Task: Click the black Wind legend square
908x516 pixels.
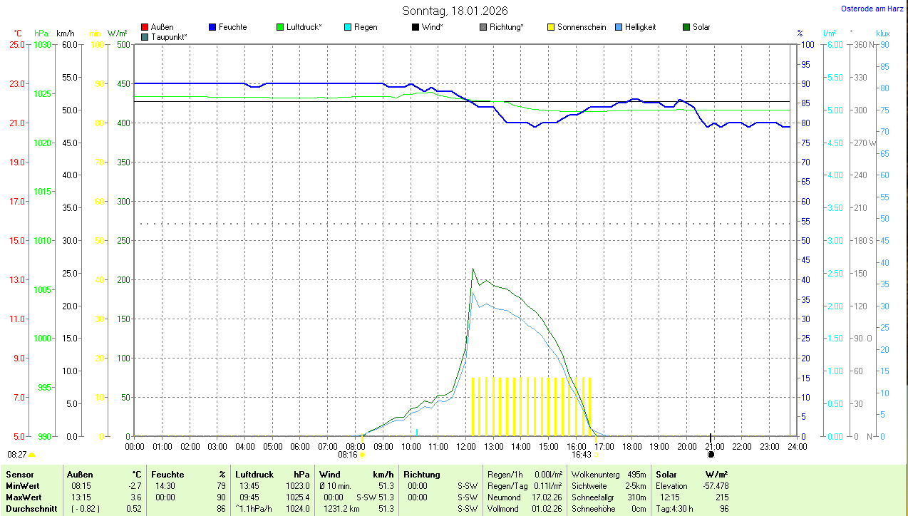Action: tap(416, 27)
